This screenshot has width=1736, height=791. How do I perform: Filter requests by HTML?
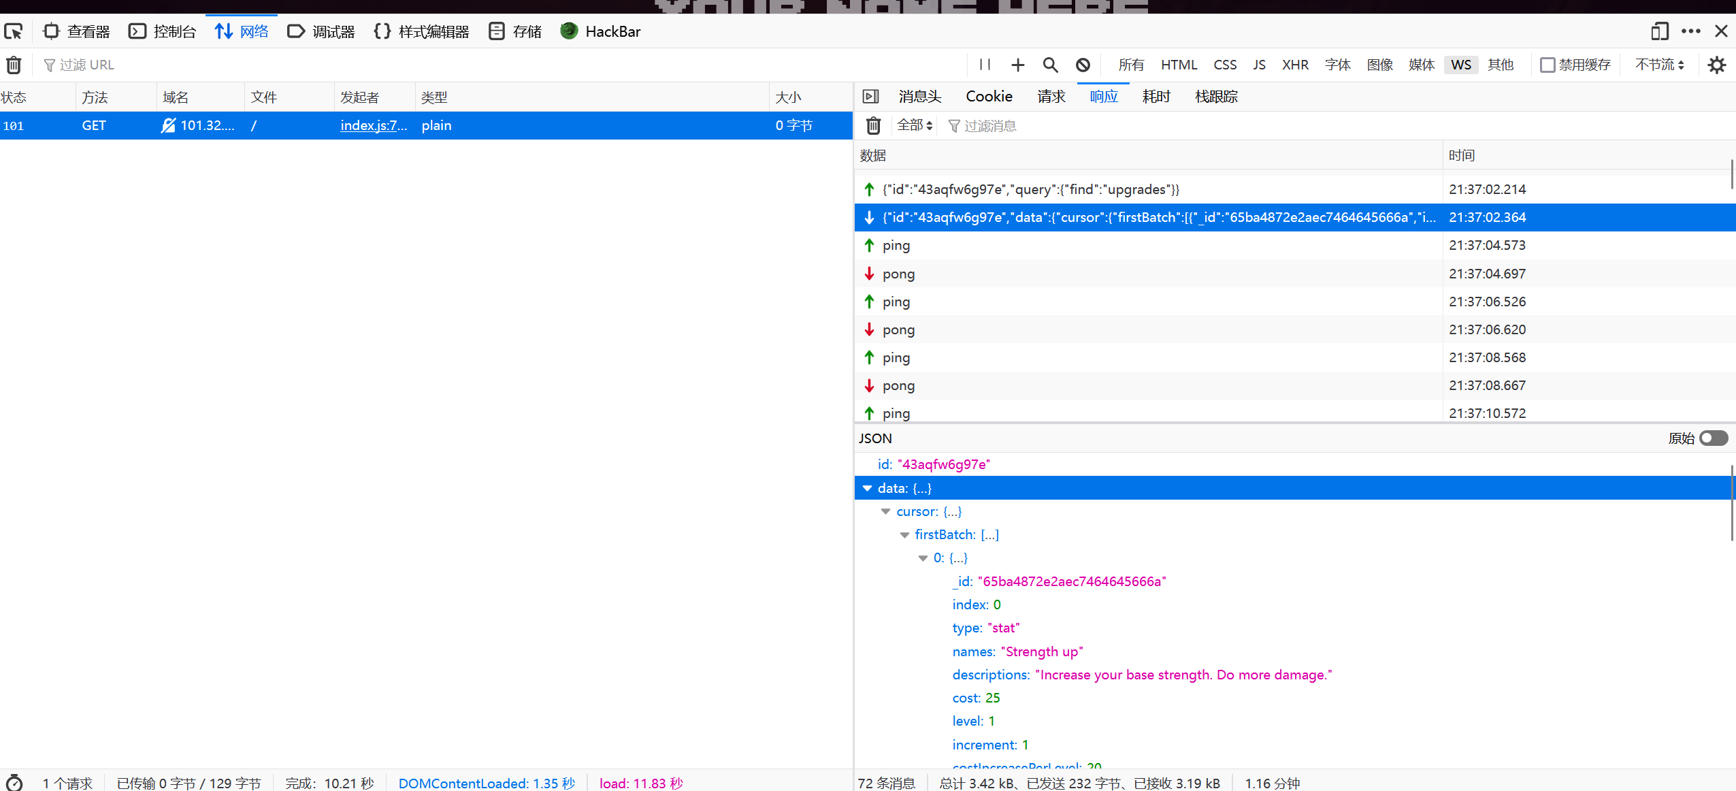(1179, 65)
